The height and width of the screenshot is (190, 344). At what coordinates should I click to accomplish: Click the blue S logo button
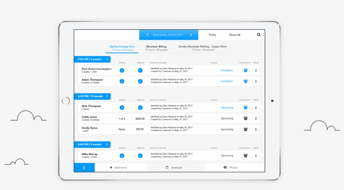[84, 167]
